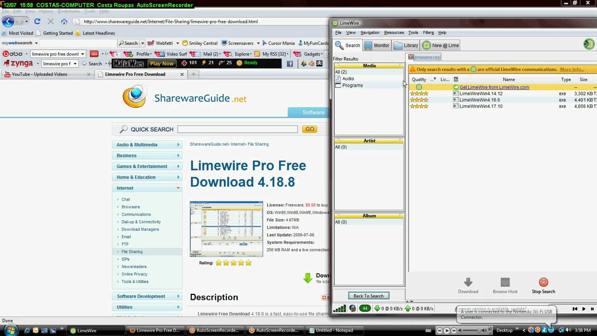
Task: Open Firefox history dropdown beside back button
Action: (27, 21)
